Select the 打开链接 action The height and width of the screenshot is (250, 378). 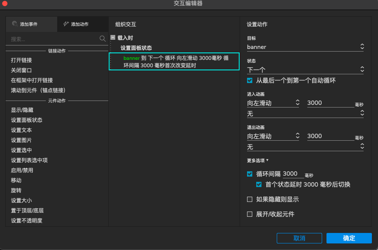(21, 60)
